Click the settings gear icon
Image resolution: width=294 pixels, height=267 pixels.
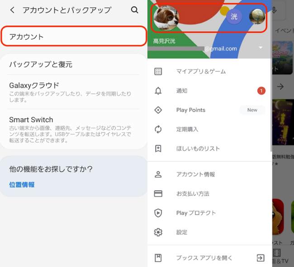pyautogui.click(x=158, y=232)
